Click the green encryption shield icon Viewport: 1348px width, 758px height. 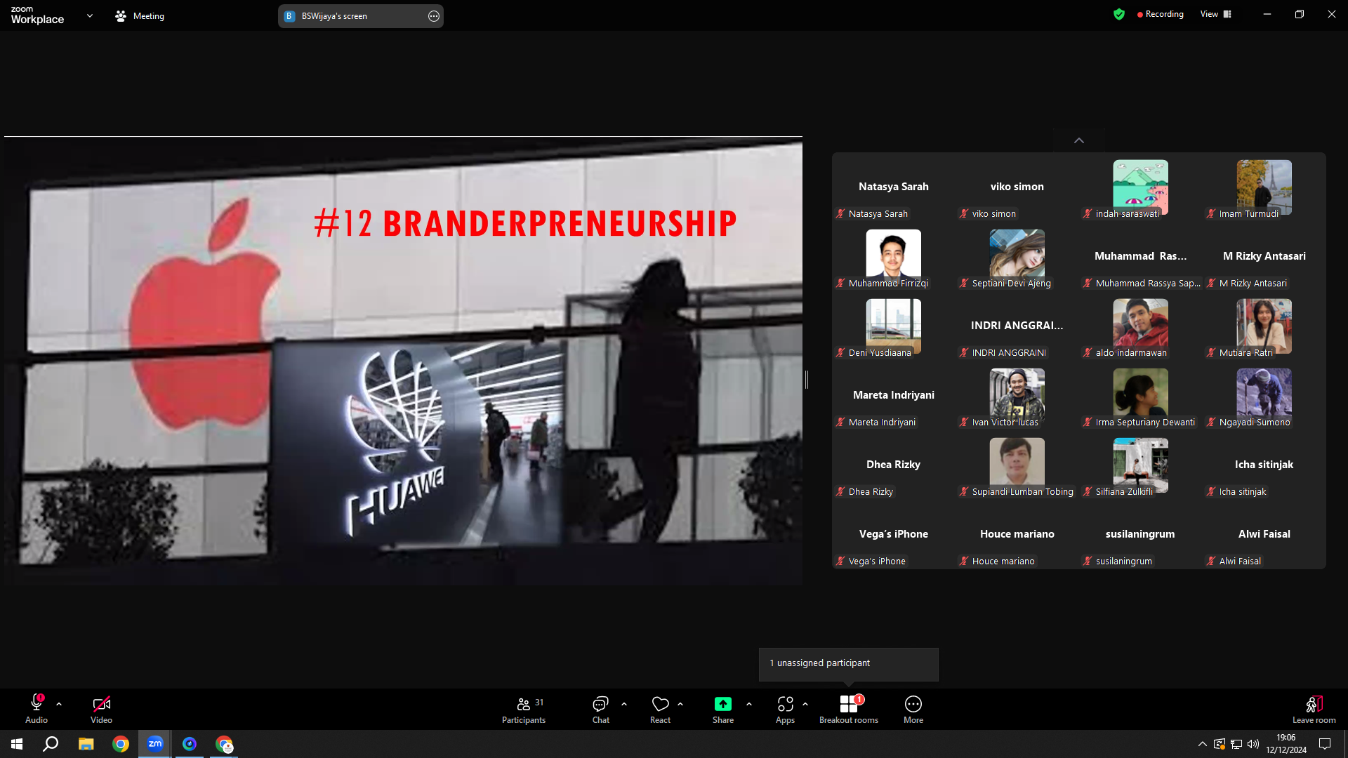pos(1119,14)
